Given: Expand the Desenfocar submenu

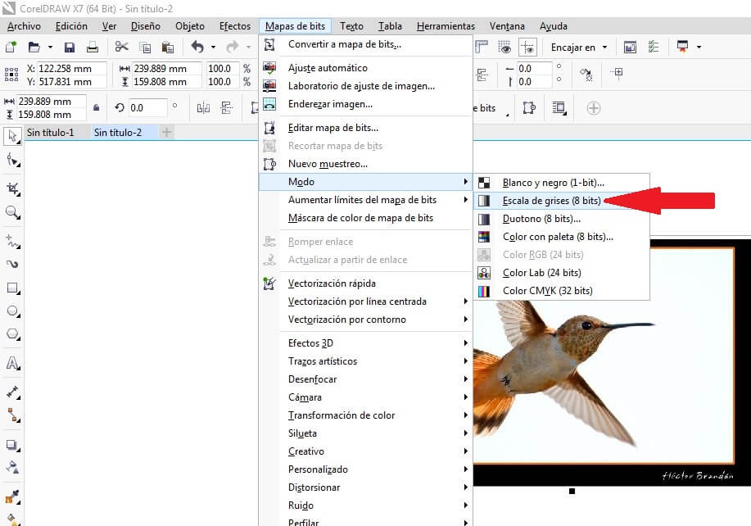Looking at the screenshot, I should click(x=366, y=379).
